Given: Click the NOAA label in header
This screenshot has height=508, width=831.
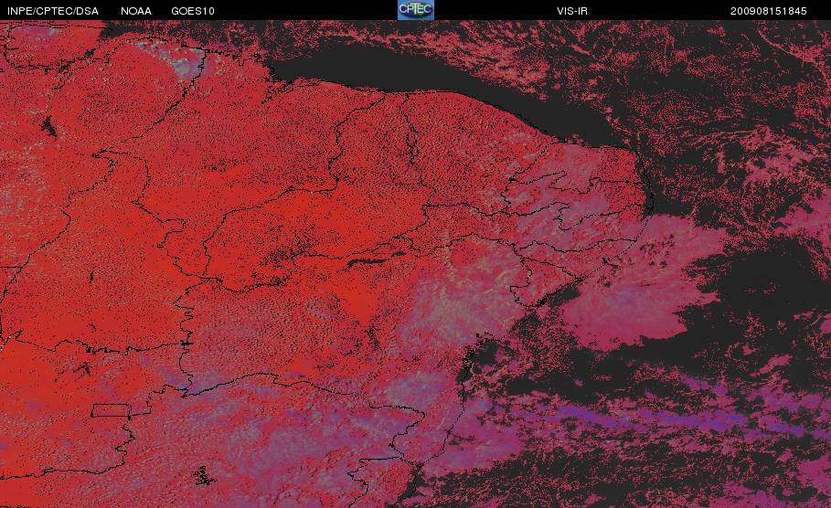Looking at the screenshot, I should click(135, 11).
